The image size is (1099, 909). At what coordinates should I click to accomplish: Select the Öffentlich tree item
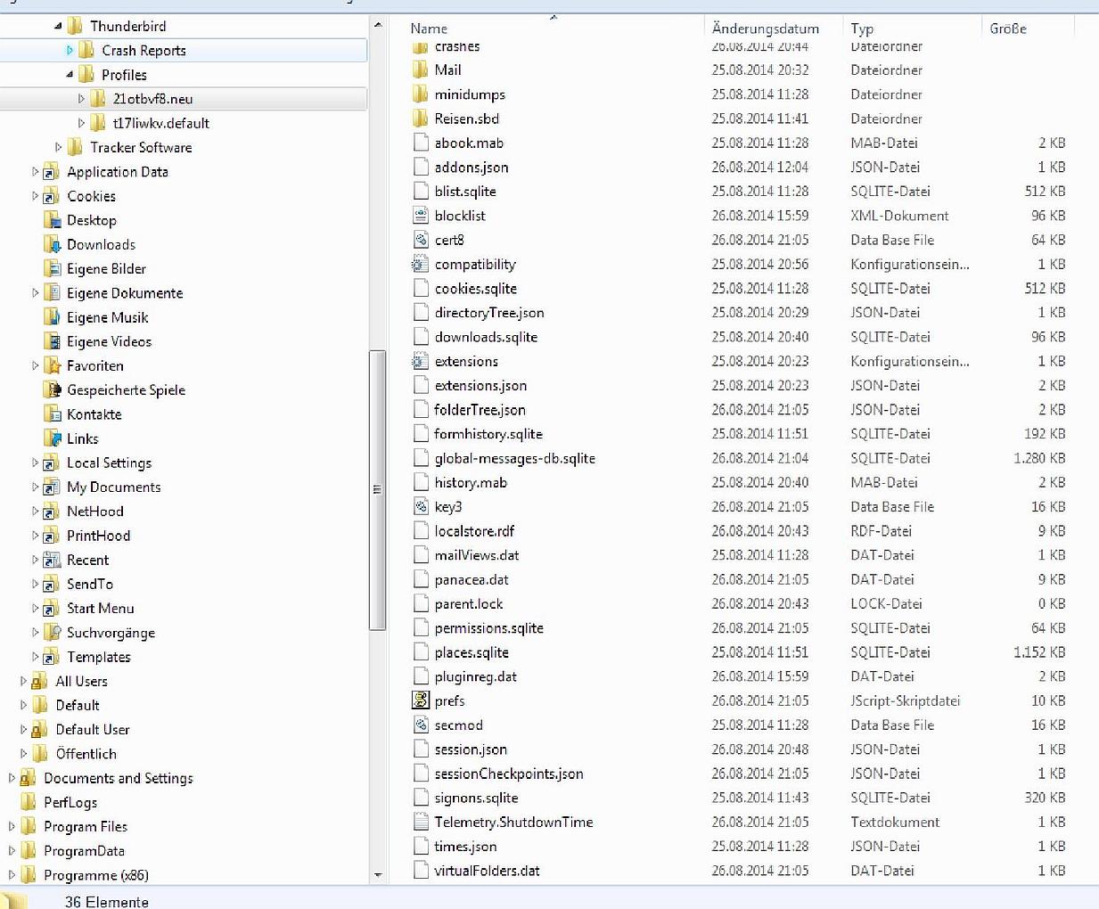(x=86, y=753)
